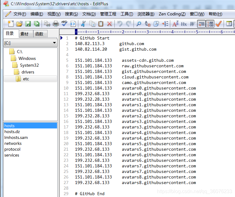
Task: Open Print Preview from the toolbar
Action: click(x=47, y=24)
